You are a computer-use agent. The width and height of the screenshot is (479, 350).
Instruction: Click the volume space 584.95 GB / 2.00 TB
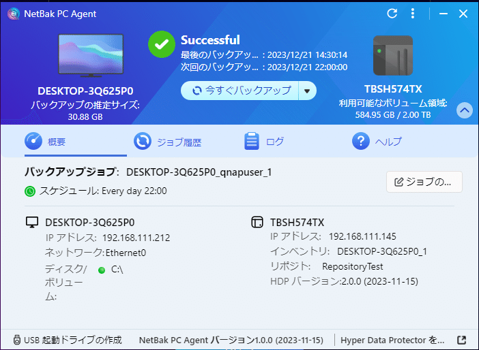pos(393,115)
